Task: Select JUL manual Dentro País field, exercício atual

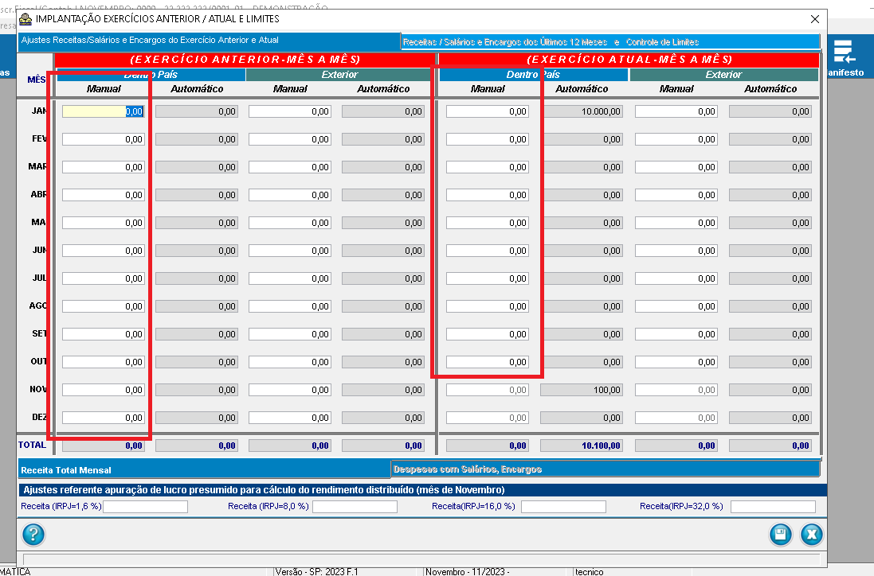Action: point(488,278)
